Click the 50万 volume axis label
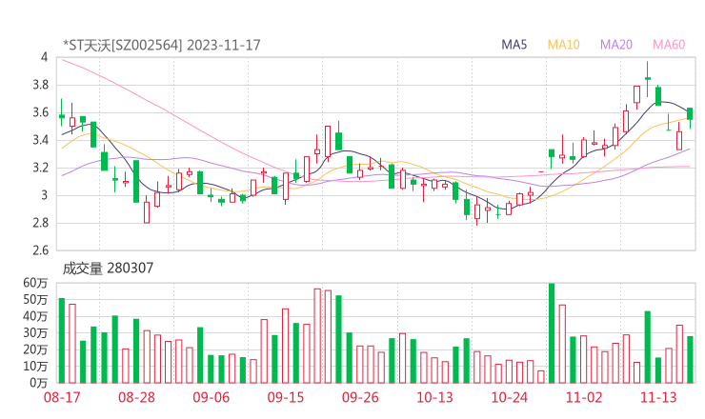 tap(35, 299)
